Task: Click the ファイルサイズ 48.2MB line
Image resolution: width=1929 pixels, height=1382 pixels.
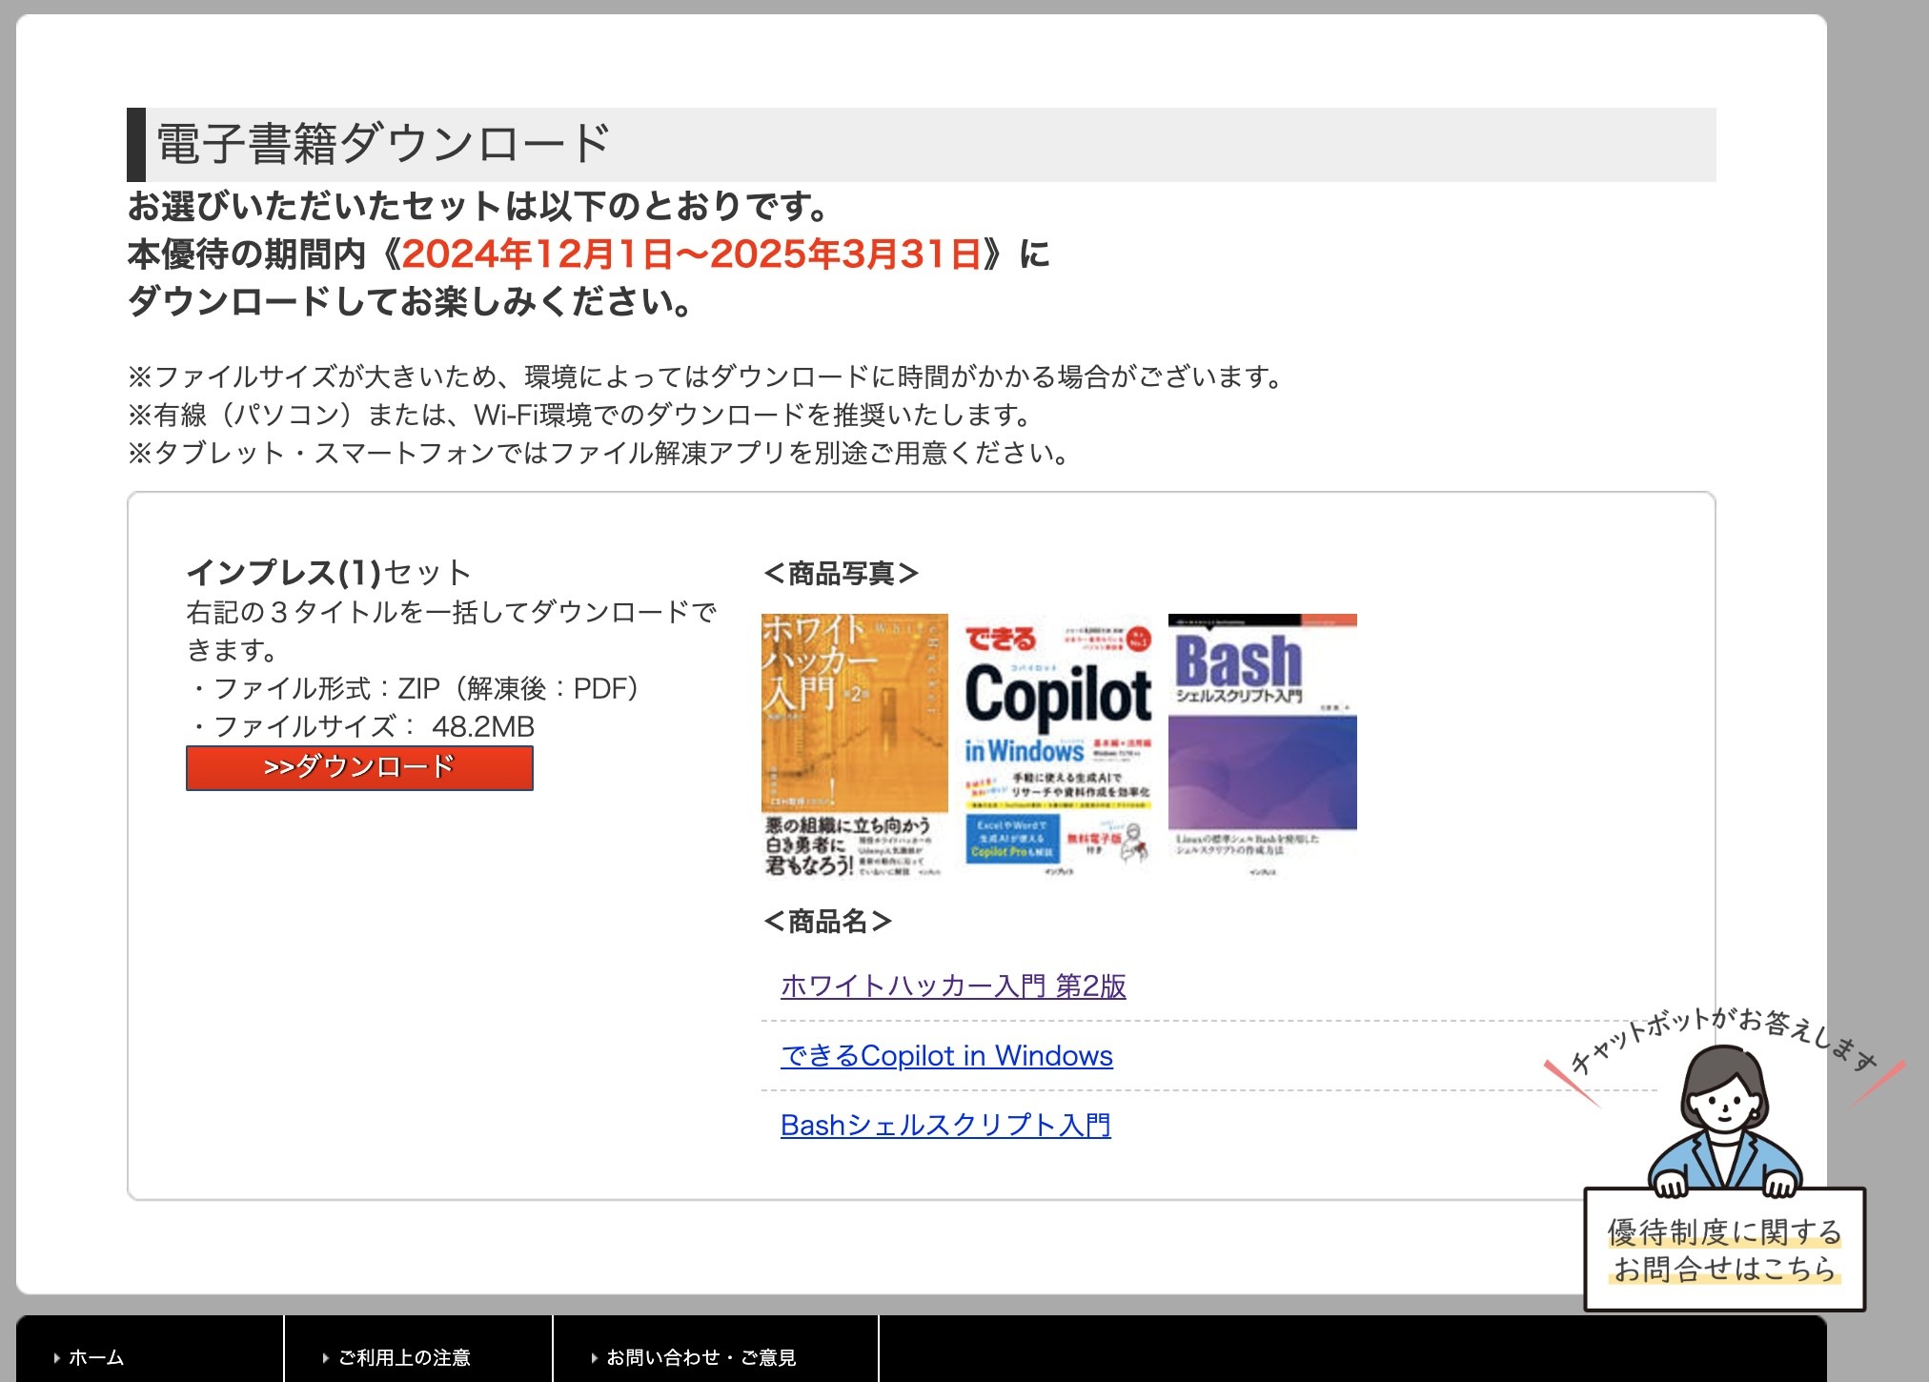Action: [364, 727]
